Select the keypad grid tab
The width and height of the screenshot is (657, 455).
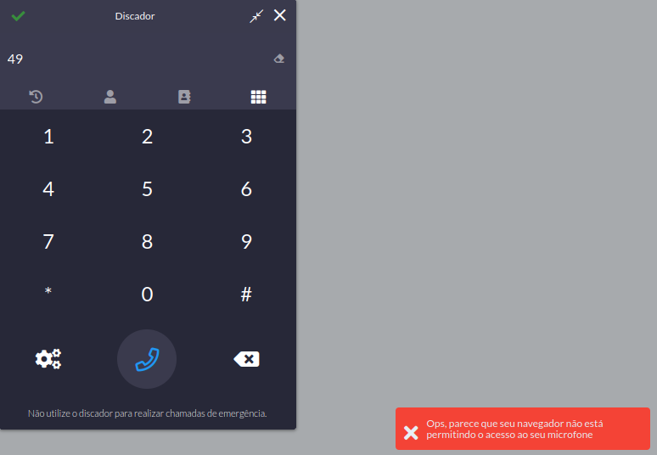(259, 97)
